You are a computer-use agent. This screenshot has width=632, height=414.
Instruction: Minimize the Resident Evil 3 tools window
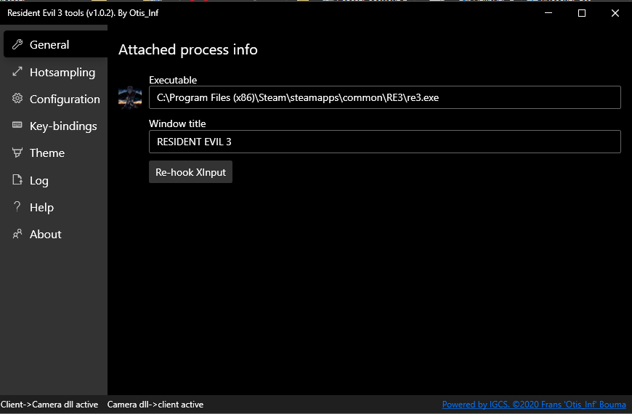548,13
